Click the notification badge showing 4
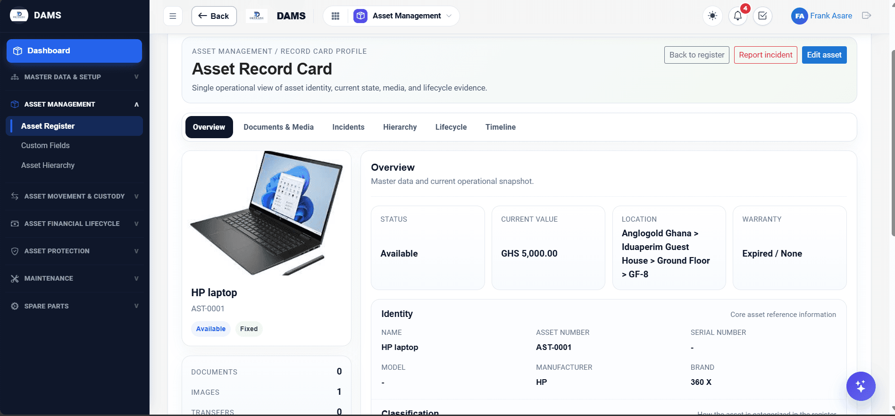The height and width of the screenshot is (416, 895). 745,8
